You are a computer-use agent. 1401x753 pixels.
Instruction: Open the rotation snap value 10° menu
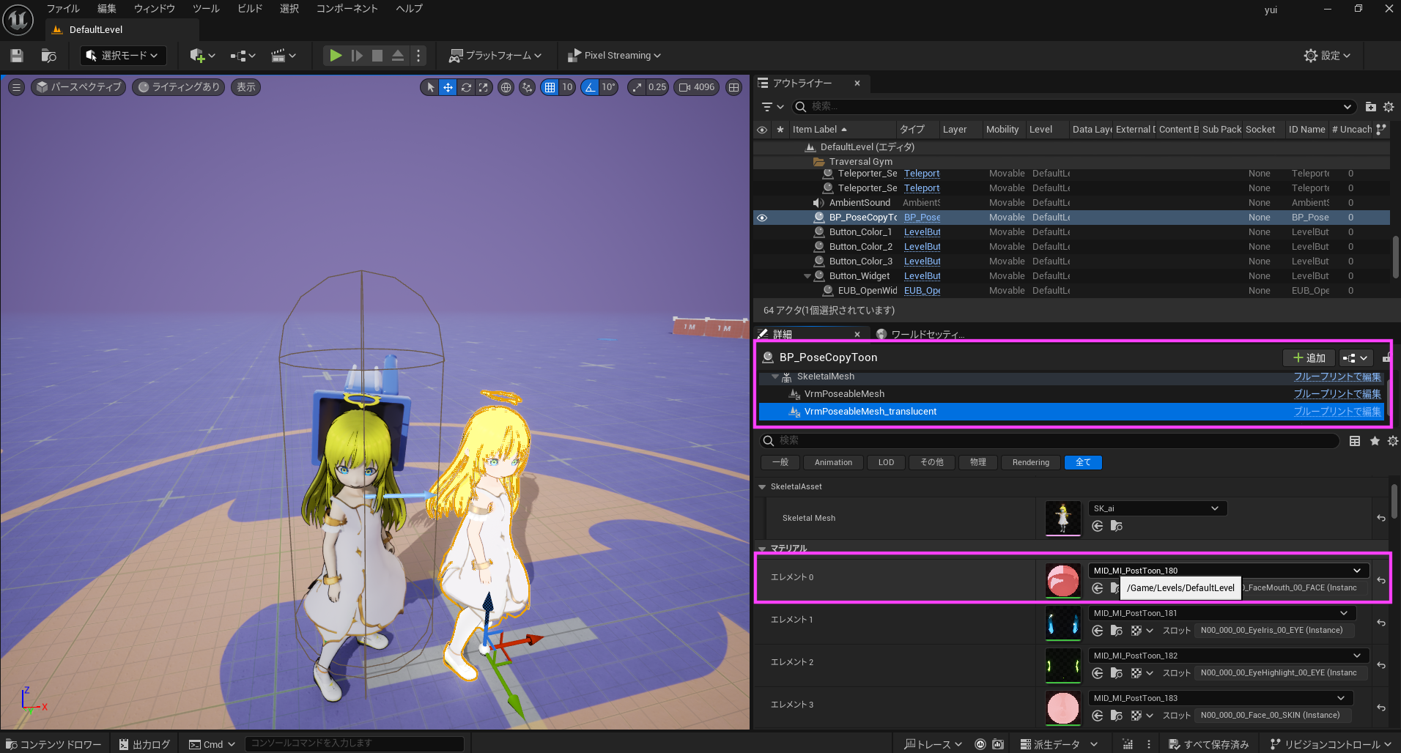608,87
